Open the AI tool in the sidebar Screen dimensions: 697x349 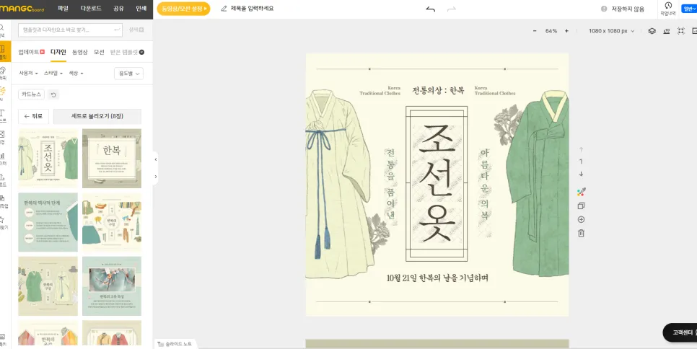[3, 94]
